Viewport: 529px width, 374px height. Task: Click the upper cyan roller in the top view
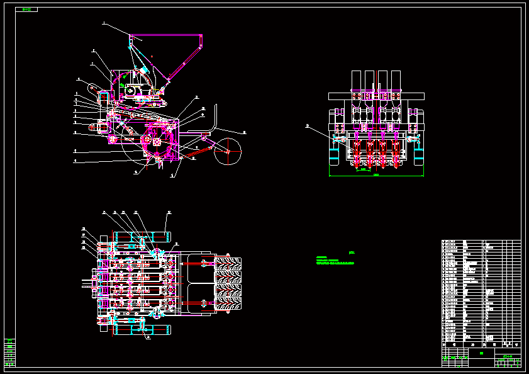click(142, 237)
